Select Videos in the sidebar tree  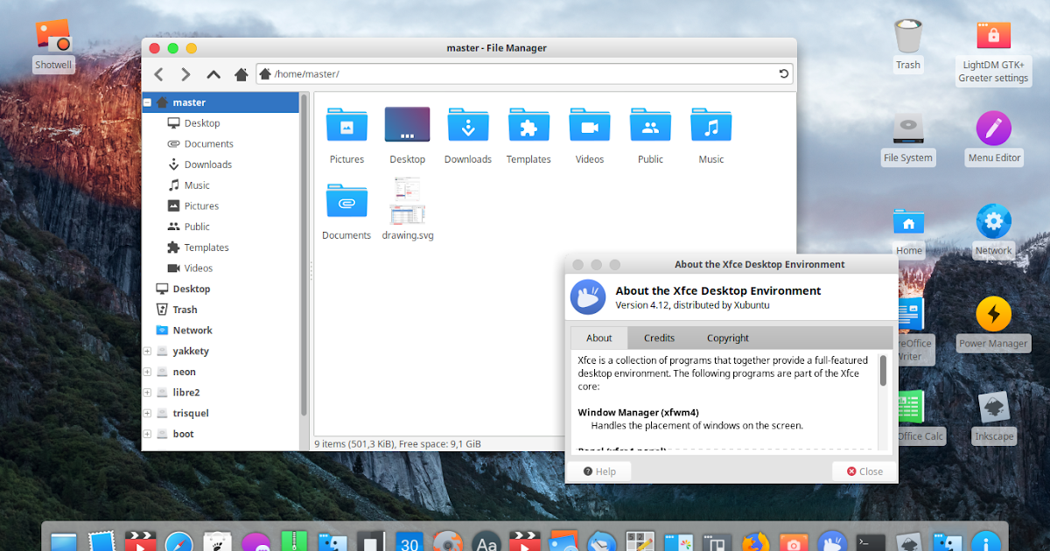tap(199, 269)
